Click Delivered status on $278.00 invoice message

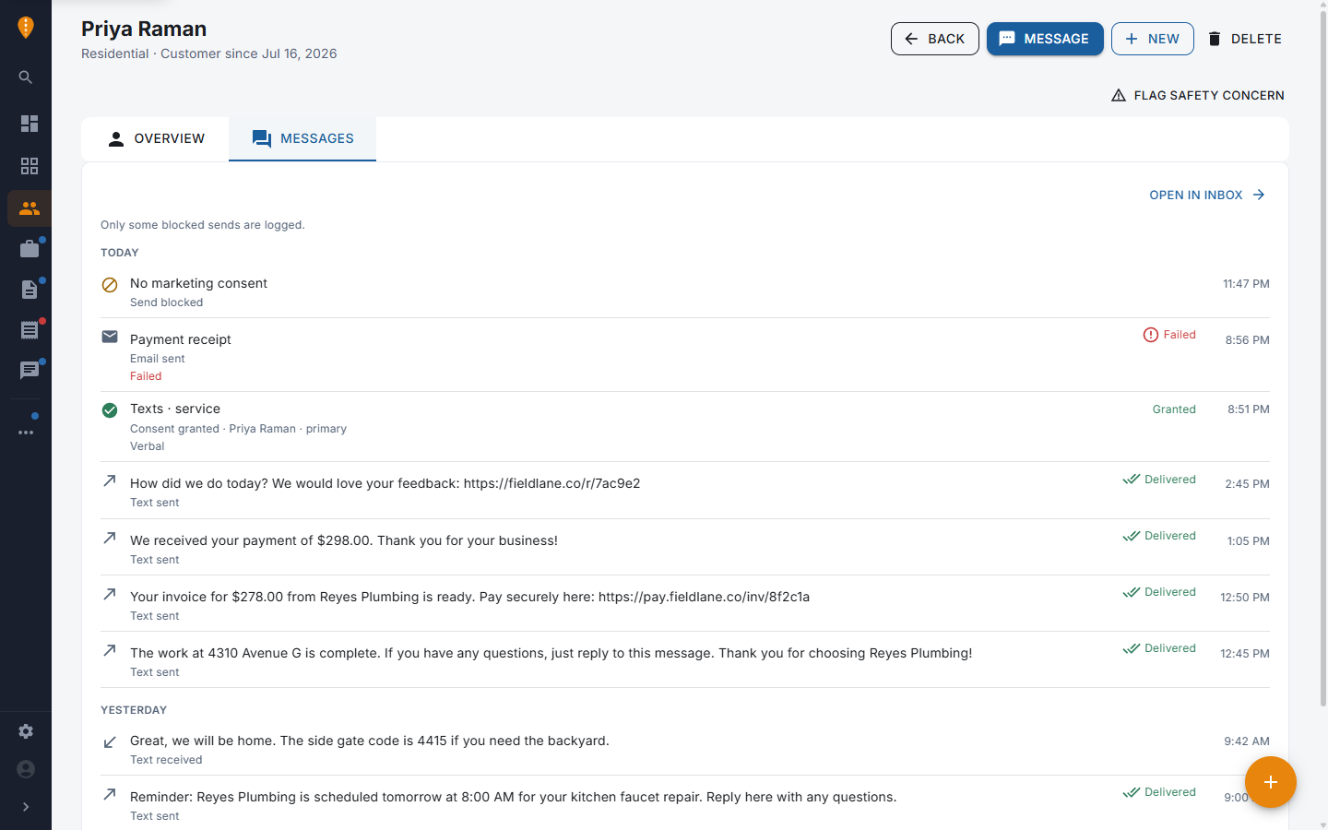(x=1159, y=592)
